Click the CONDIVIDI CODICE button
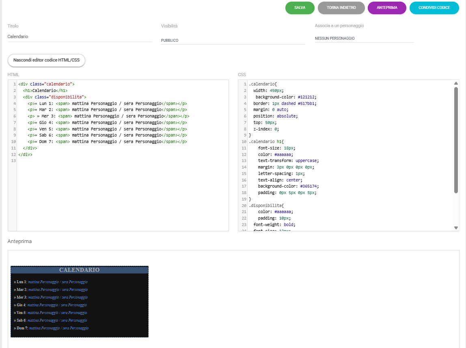This screenshot has height=348, width=466. tap(434, 8)
